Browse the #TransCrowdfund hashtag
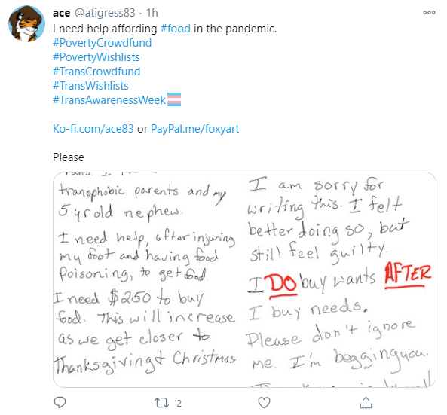Viewport: 447px width, 415px height. [96, 72]
